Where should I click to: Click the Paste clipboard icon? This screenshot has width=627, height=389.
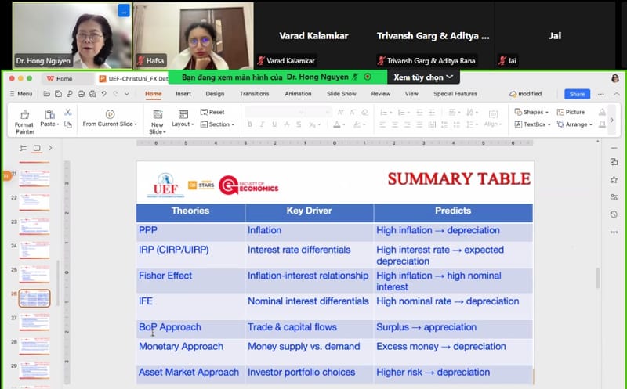pyautogui.click(x=49, y=114)
